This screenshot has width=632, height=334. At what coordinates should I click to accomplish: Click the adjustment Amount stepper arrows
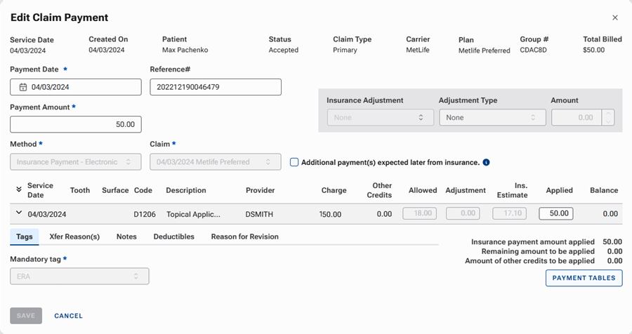(608, 117)
